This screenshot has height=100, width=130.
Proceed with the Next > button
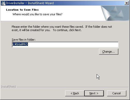coord(94,93)
